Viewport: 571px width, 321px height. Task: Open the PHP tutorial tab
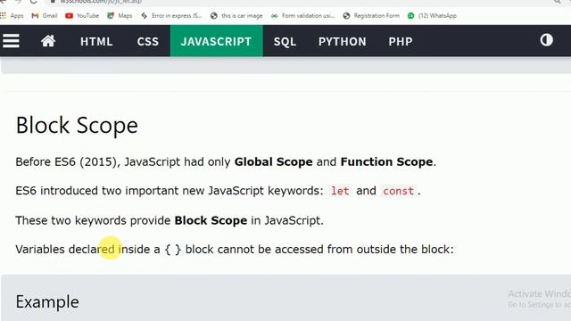click(401, 41)
